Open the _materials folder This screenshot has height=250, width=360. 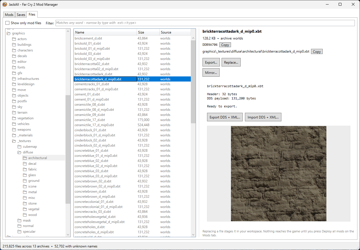[25, 135]
